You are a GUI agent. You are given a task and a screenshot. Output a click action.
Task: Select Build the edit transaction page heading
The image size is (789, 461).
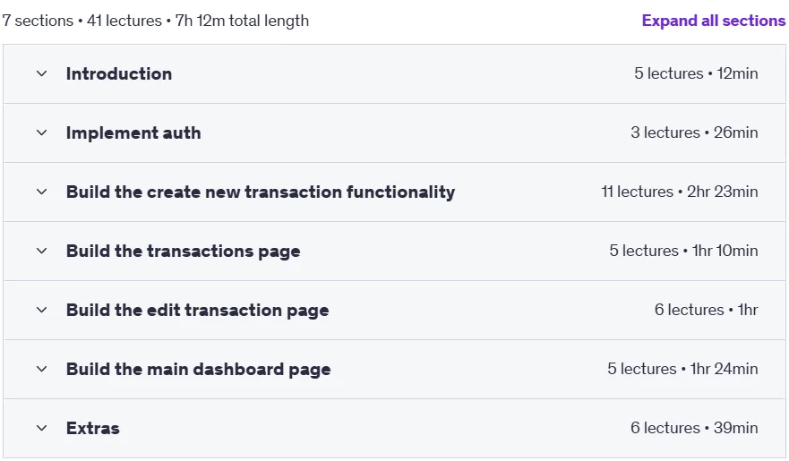[x=198, y=311]
